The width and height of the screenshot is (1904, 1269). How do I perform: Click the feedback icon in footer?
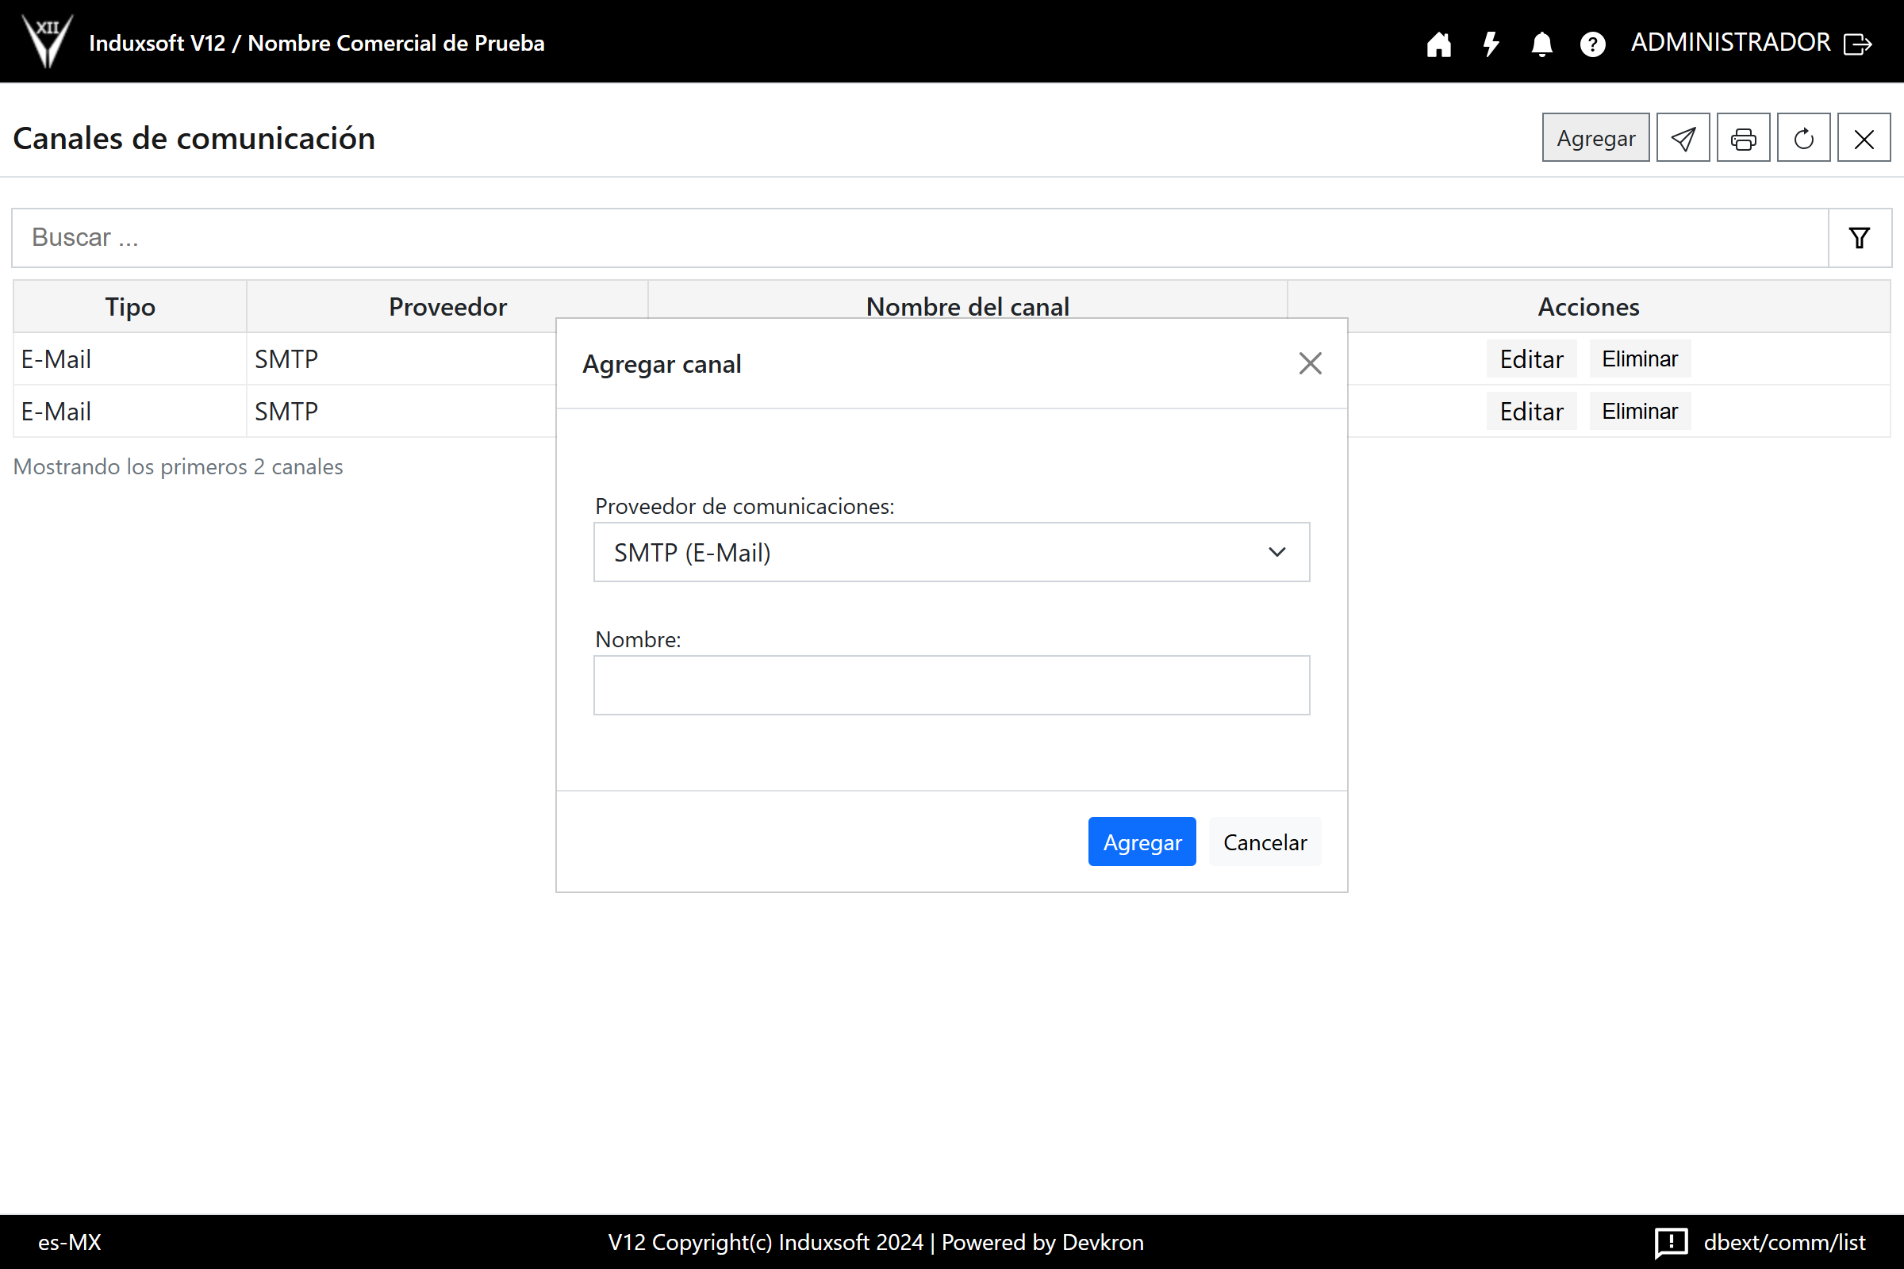click(x=1671, y=1241)
